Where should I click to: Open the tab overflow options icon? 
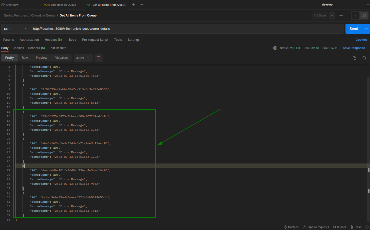point(142,4)
